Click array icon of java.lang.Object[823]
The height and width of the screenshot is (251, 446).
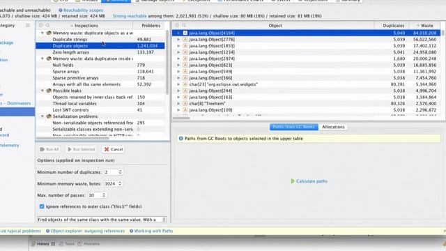click(x=185, y=65)
